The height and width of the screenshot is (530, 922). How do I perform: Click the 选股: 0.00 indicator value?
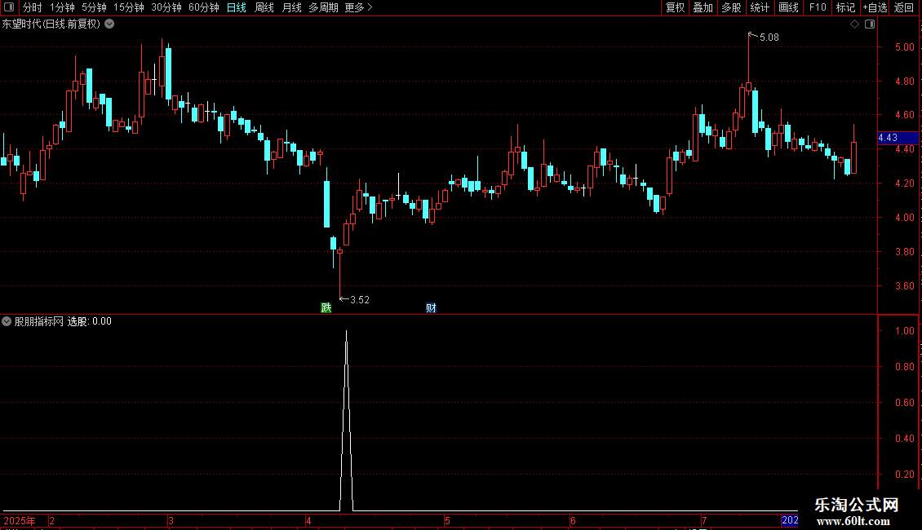90,321
